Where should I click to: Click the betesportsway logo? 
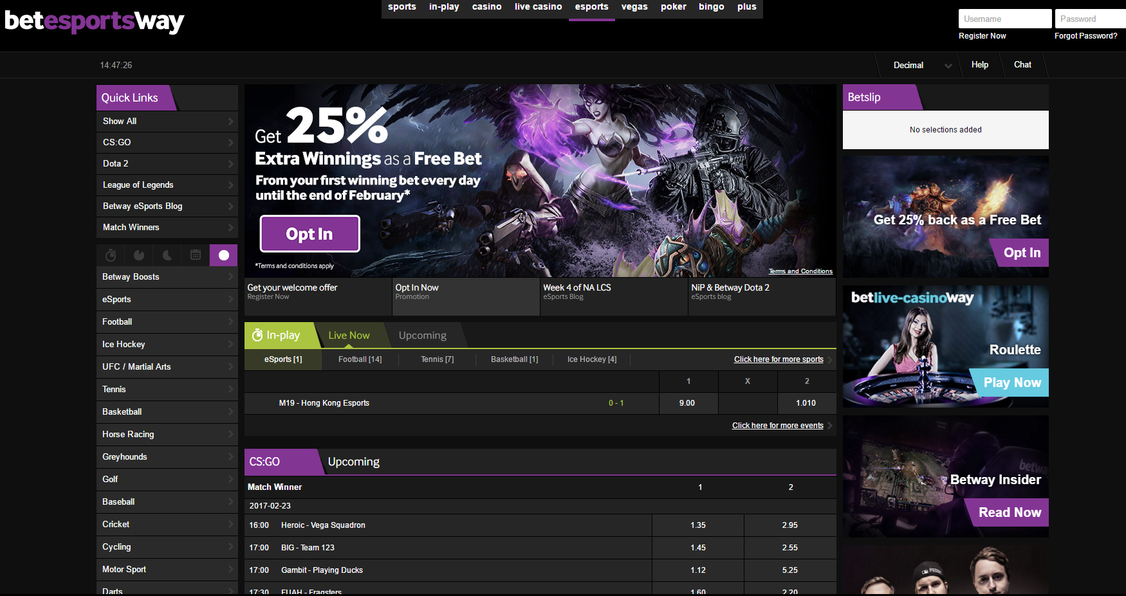tap(95, 21)
